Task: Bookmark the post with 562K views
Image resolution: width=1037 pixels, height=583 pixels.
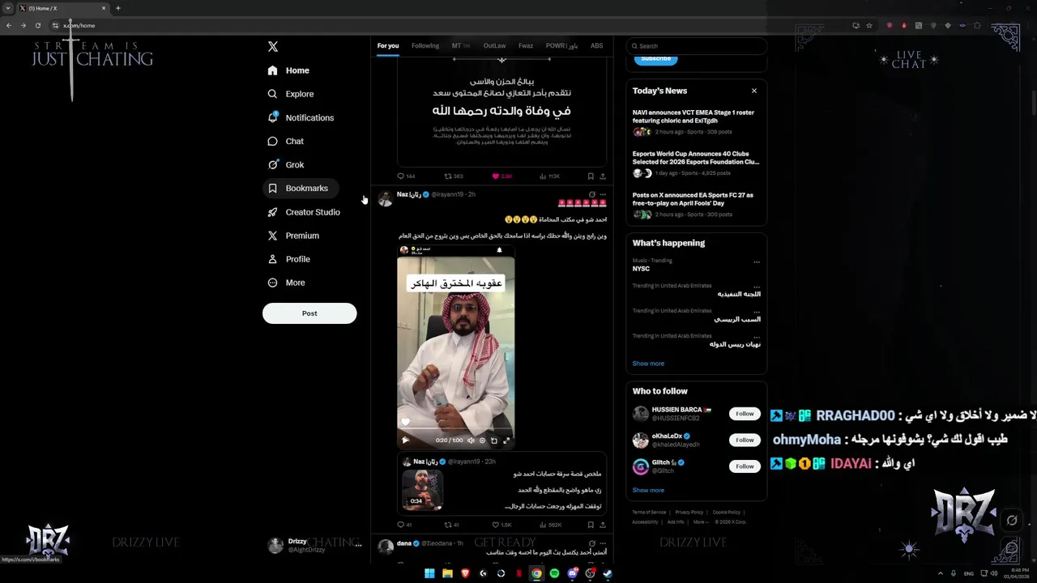Action: click(x=591, y=525)
